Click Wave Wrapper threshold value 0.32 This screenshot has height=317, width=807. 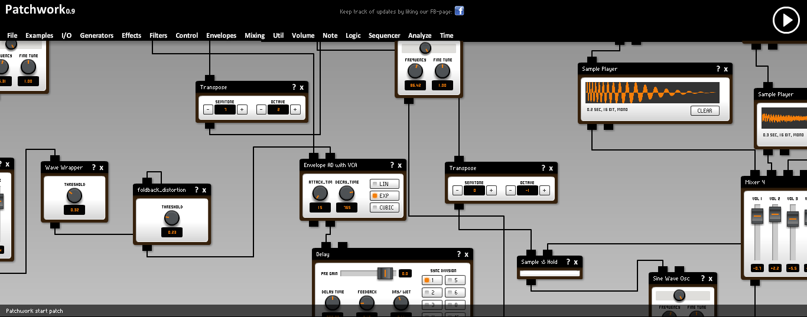pyautogui.click(x=74, y=210)
